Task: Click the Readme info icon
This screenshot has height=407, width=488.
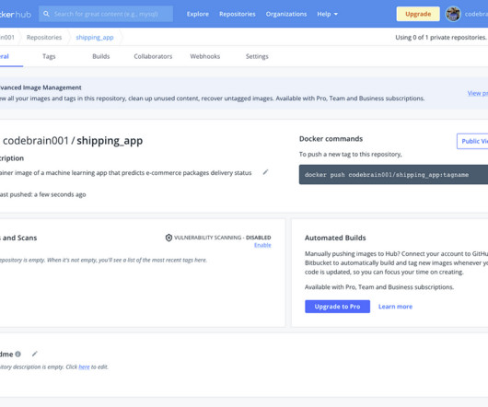Action: [x=18, y=355]
